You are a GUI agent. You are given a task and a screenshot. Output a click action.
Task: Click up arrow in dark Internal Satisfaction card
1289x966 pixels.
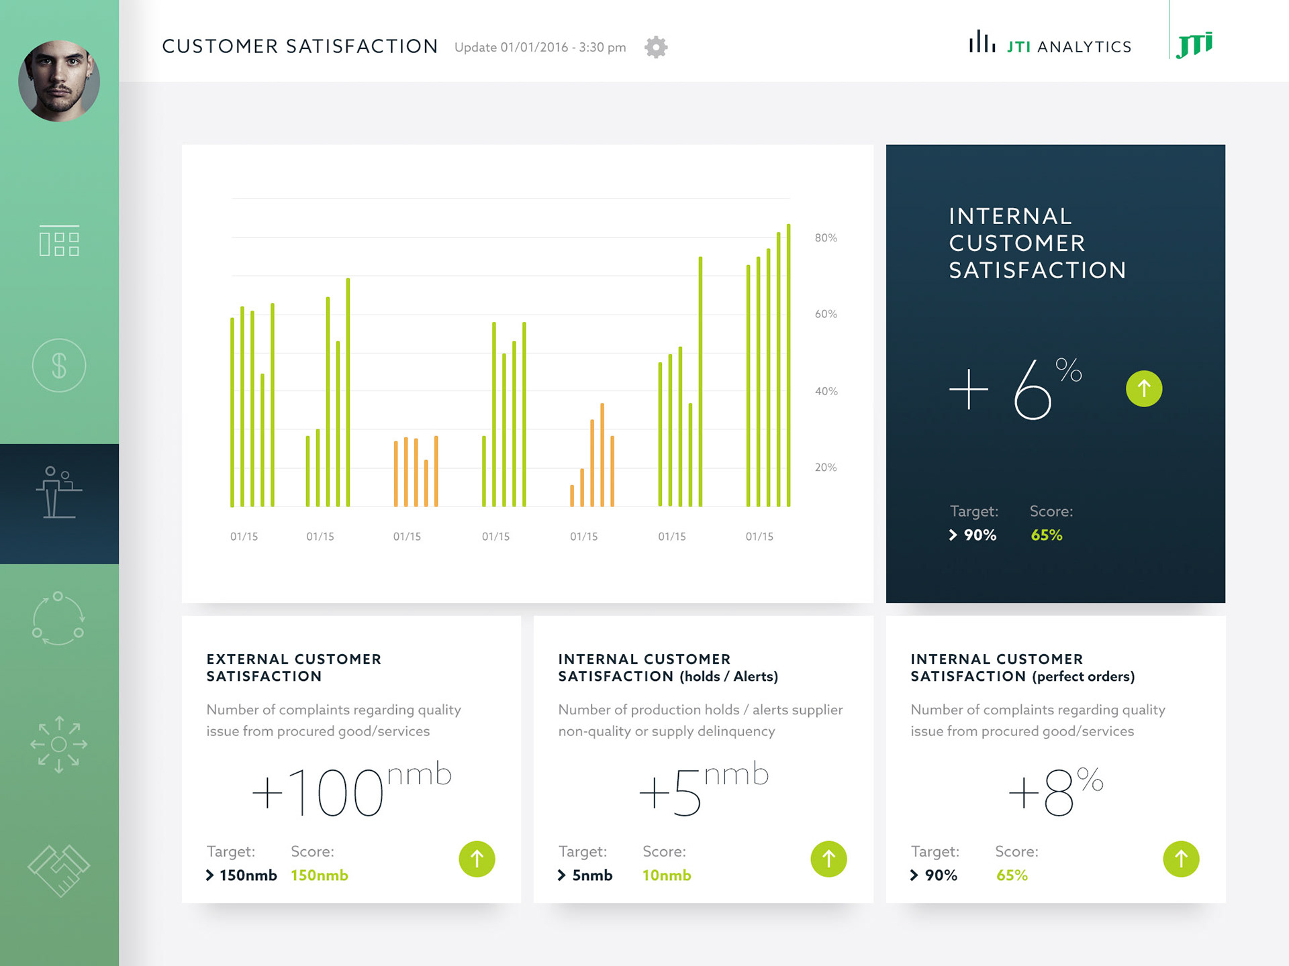click(1144, 388)
